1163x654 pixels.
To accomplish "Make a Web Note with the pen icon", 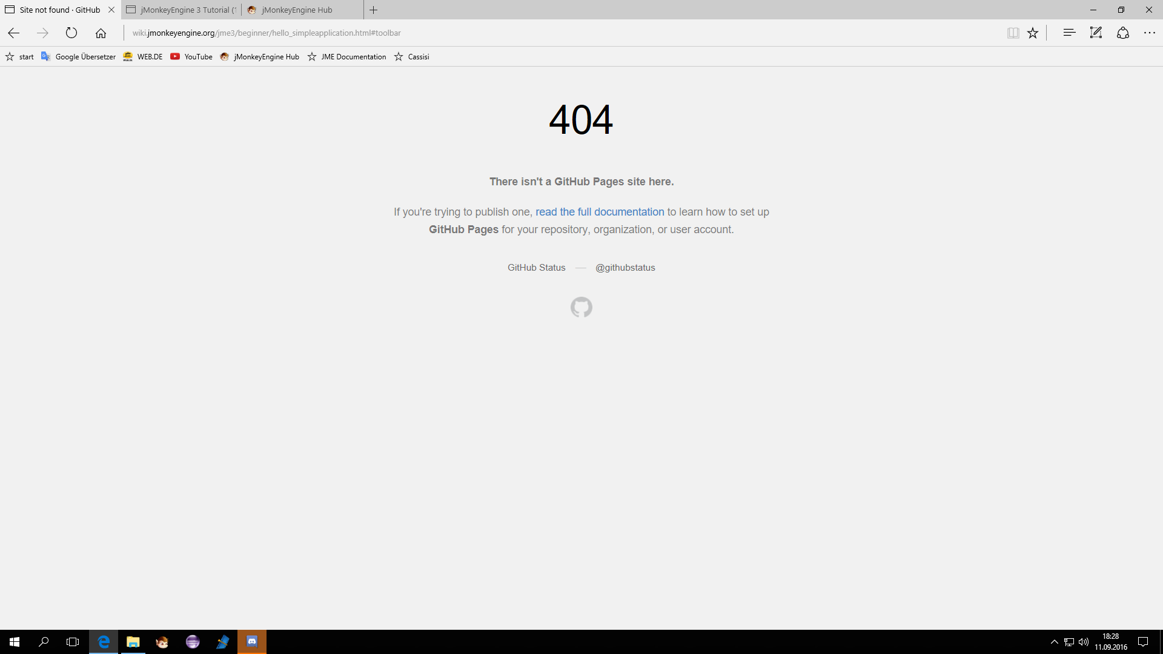I will pyautogui.click(x=1096, y=33).
